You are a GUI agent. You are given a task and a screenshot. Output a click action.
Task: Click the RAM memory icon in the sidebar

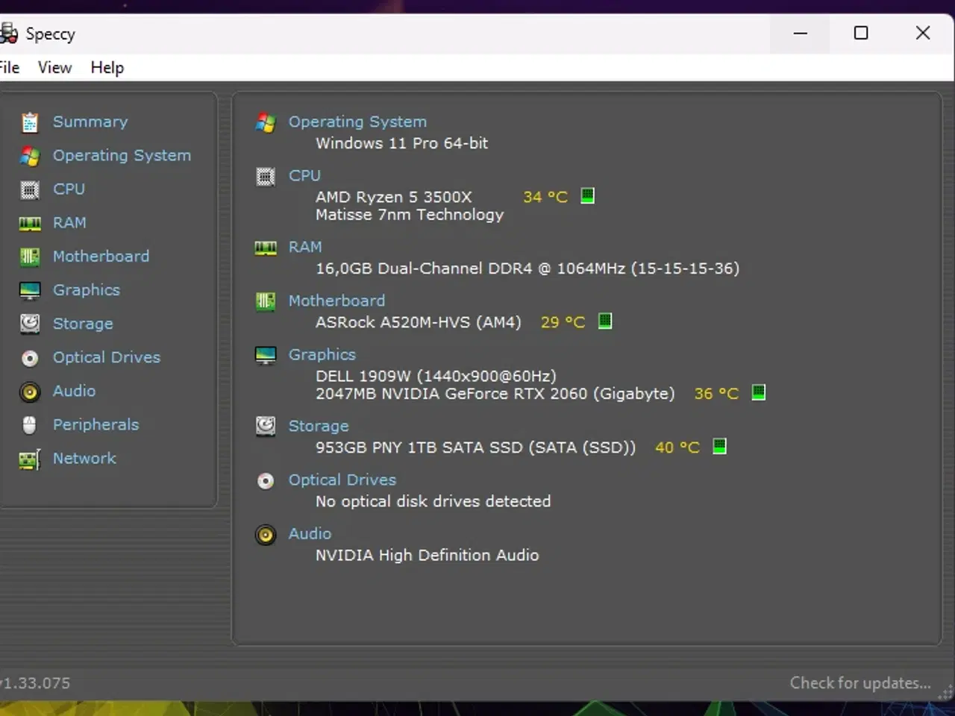(x=29, y=223)
